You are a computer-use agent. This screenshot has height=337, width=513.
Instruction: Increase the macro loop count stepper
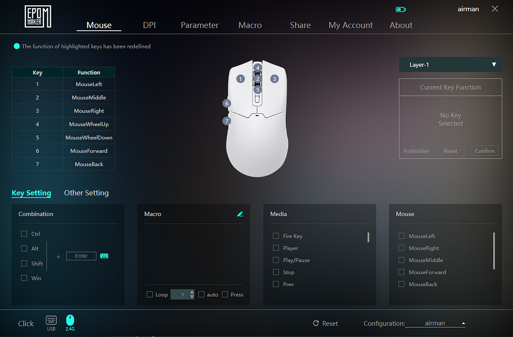click(192, 292)
